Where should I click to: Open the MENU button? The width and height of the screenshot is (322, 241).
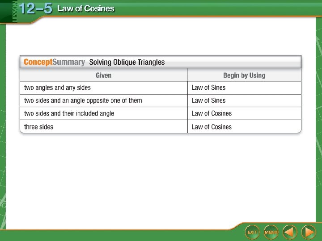pyautogui.click(x=271, y=232)
